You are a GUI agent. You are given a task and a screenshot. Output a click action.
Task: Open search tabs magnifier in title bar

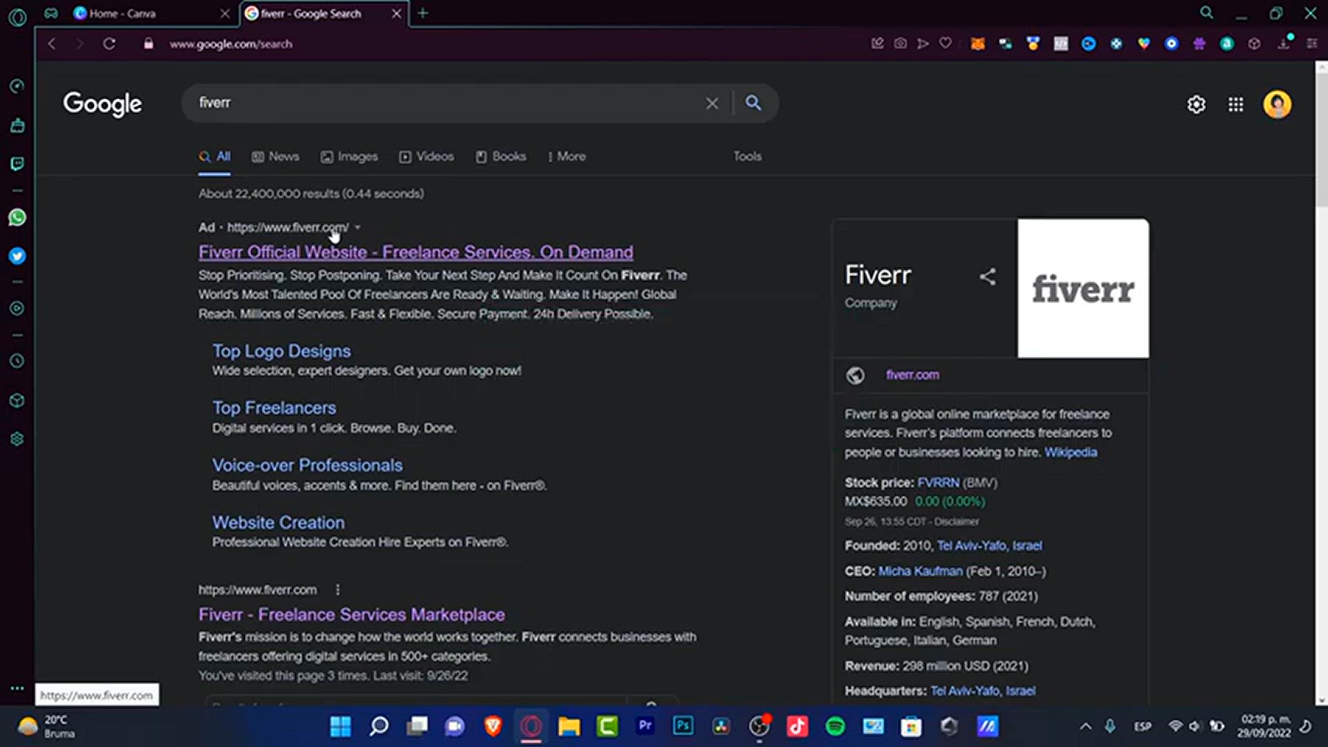click(1206, 13)
